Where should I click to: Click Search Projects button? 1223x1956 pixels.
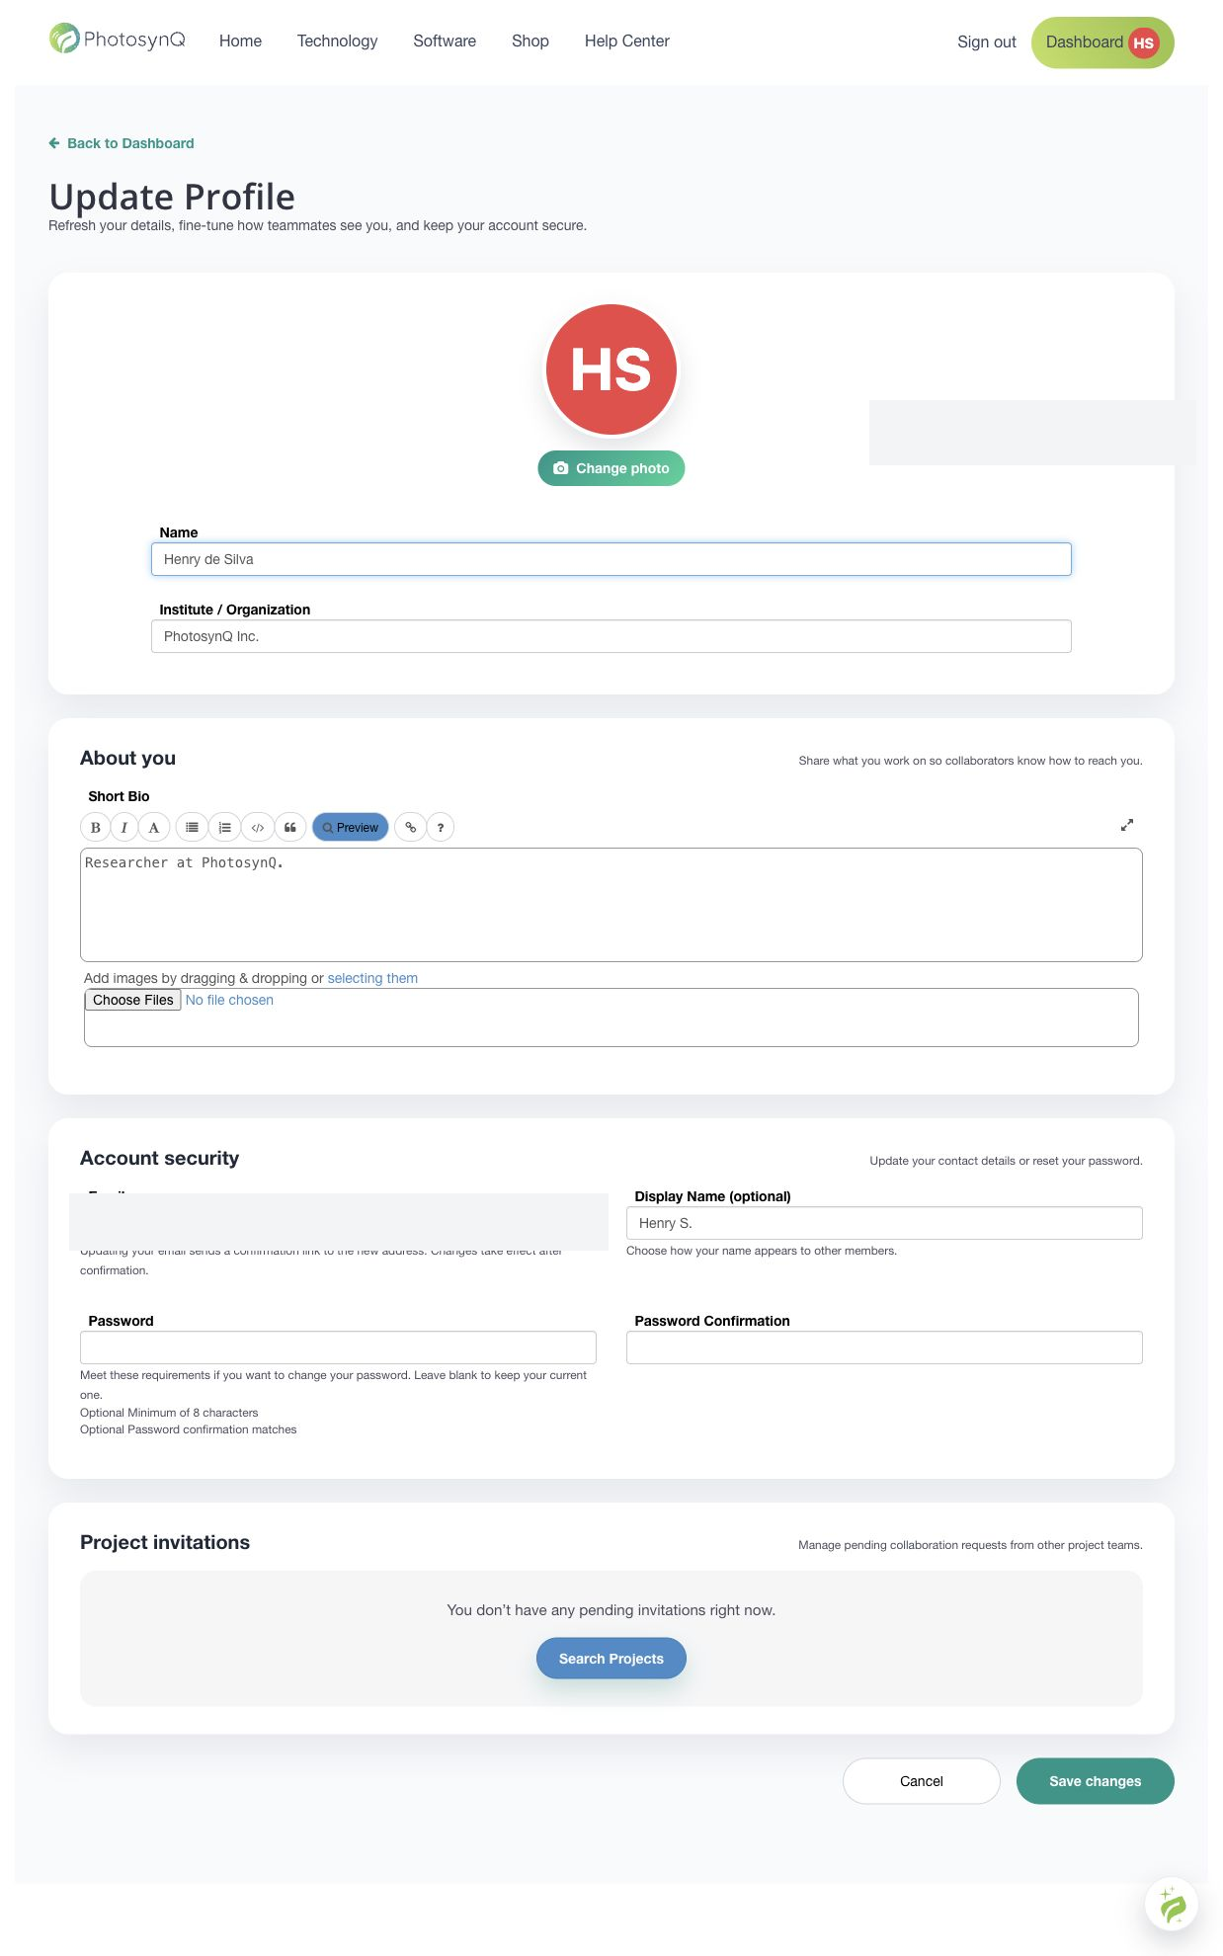(611, 1659)
